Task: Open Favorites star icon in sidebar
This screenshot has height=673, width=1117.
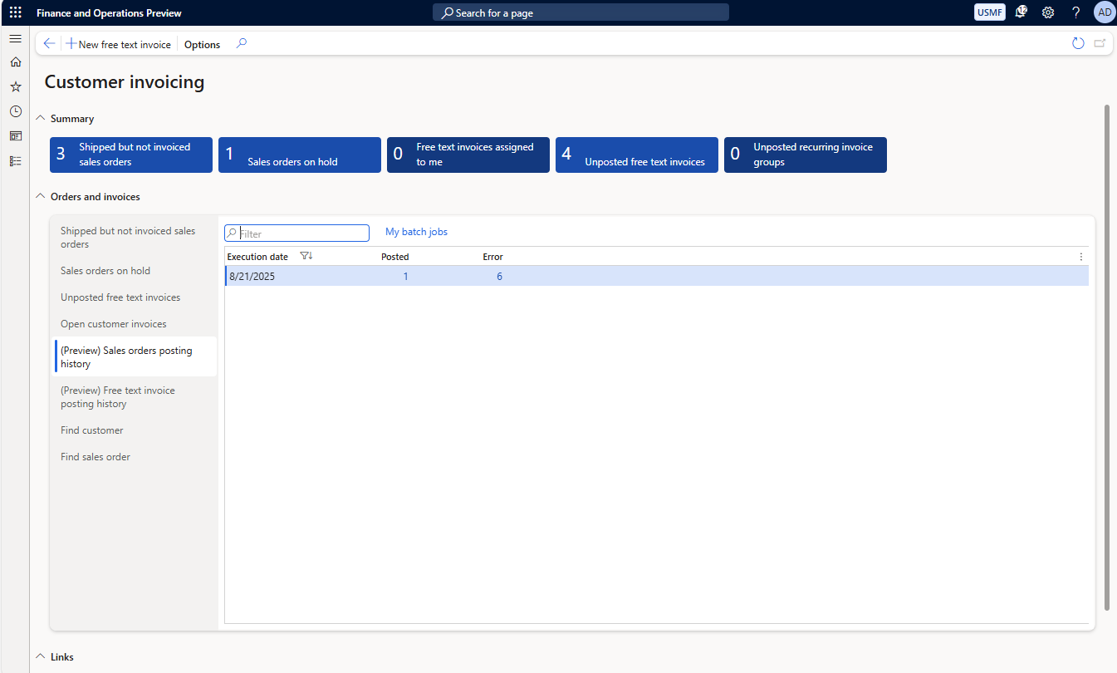Action: [x=15, y=86]
